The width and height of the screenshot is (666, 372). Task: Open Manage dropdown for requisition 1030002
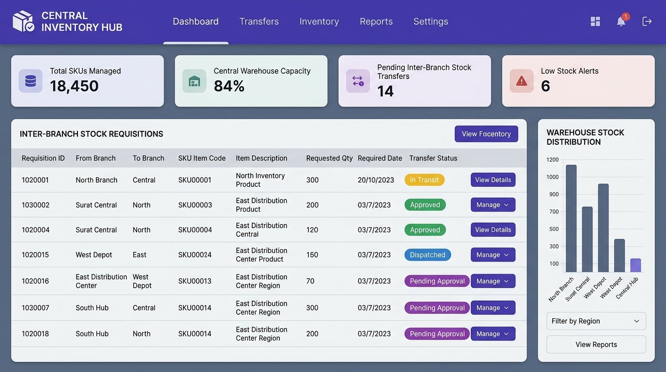(493, 205)
